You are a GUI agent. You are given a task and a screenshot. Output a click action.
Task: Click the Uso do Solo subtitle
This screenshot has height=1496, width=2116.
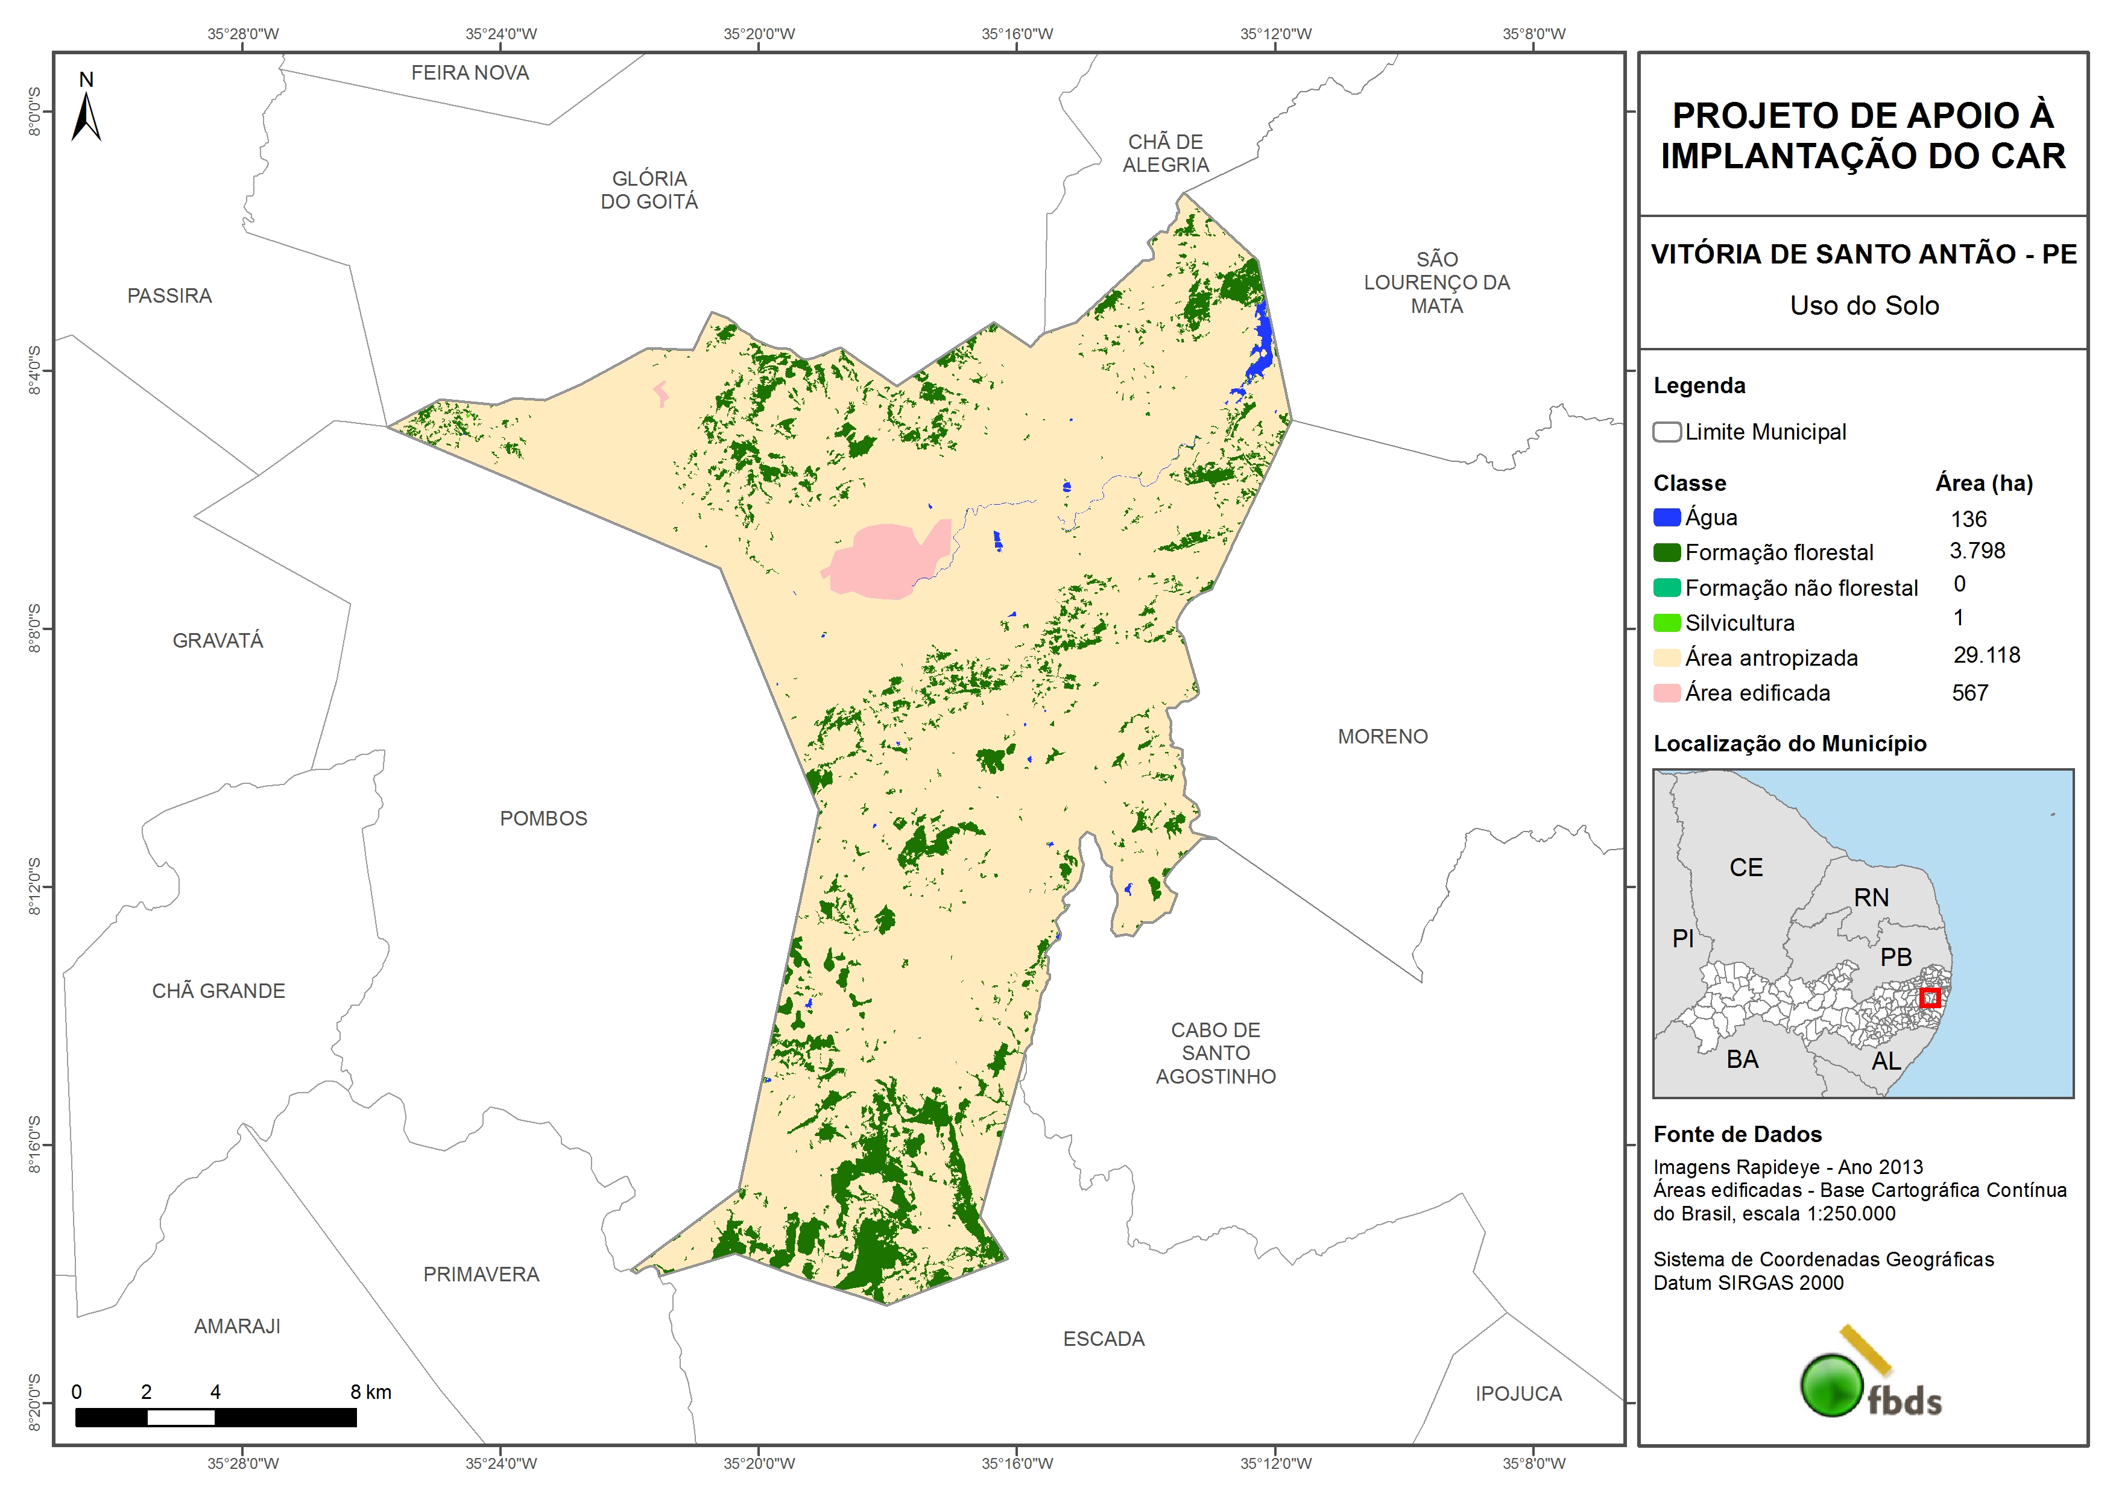(1863, 305)
